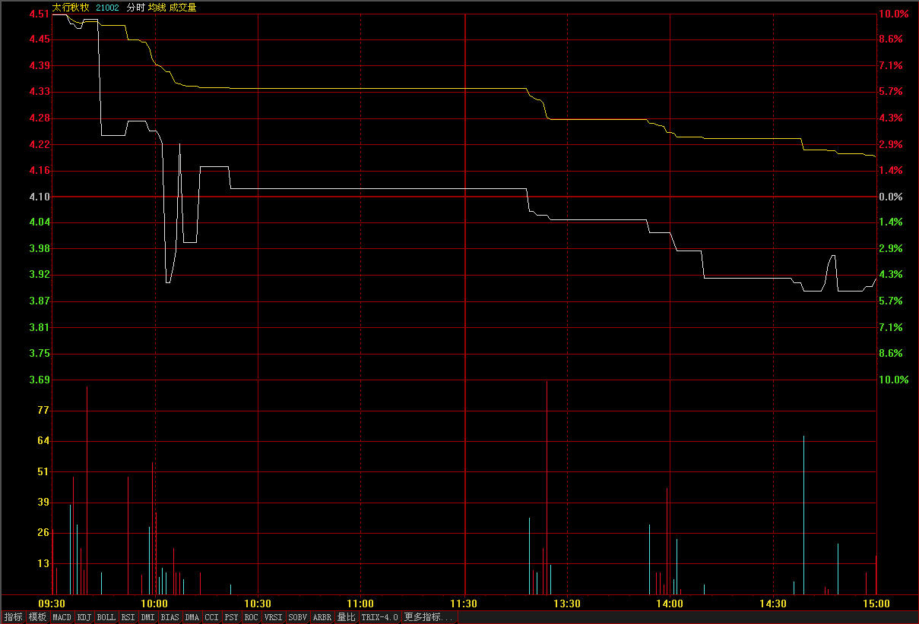
Task: Click the 成交量 legend label
Action: [182, 8]
